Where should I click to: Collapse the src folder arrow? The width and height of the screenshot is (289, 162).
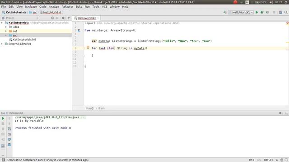click(6, 35)
